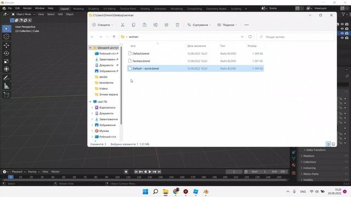
Task: Select the Transform tool in Blender toolbar
Action: tap(6, 69)
